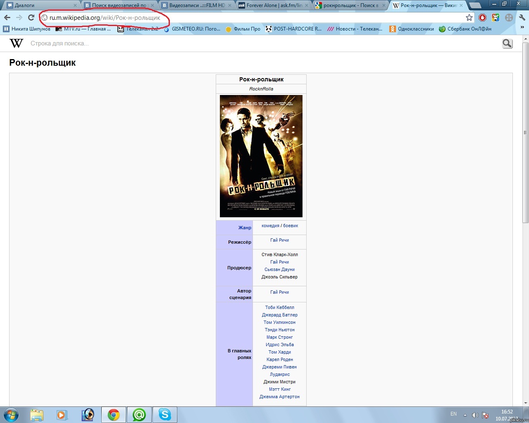Open the Сбербанк ОнЛ@йн bookmark
The width and height of the screenshot is (529, 423).
465,29
